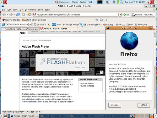The height and width of the screenshot is (118, 157).
Task: Switch to Starting Take Screenshot taskbar entry
Action: coord(115,116)
